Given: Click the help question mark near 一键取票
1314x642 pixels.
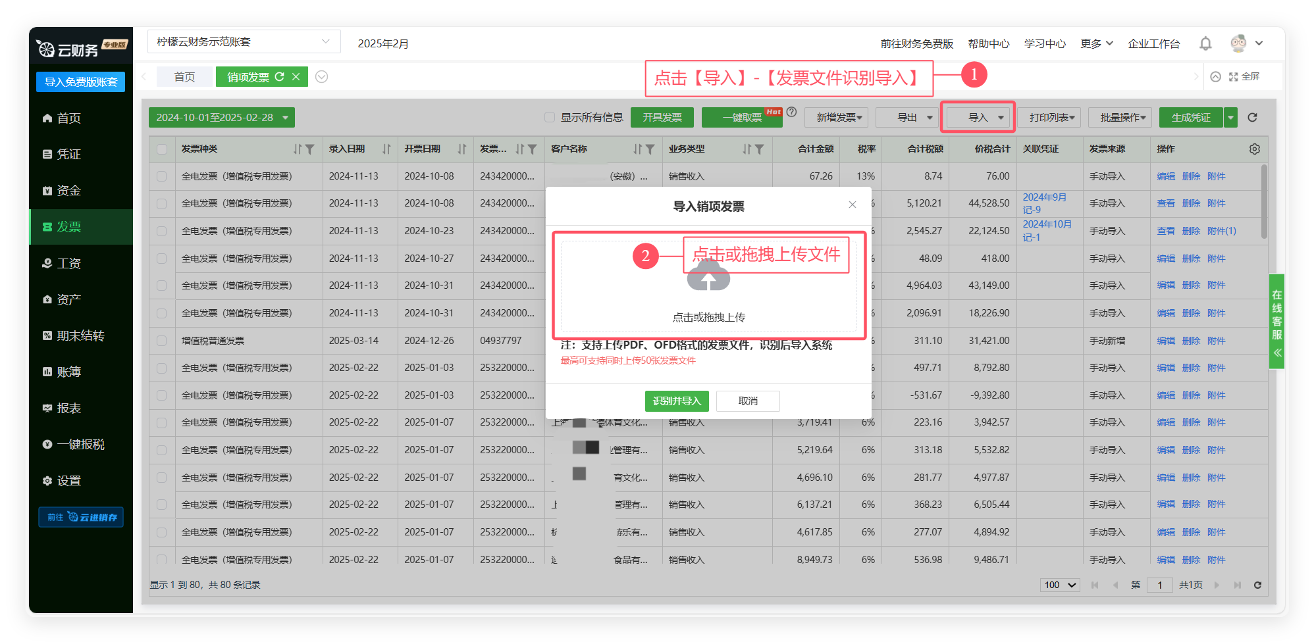Looking at the screenshot, I should click(792, 112).
